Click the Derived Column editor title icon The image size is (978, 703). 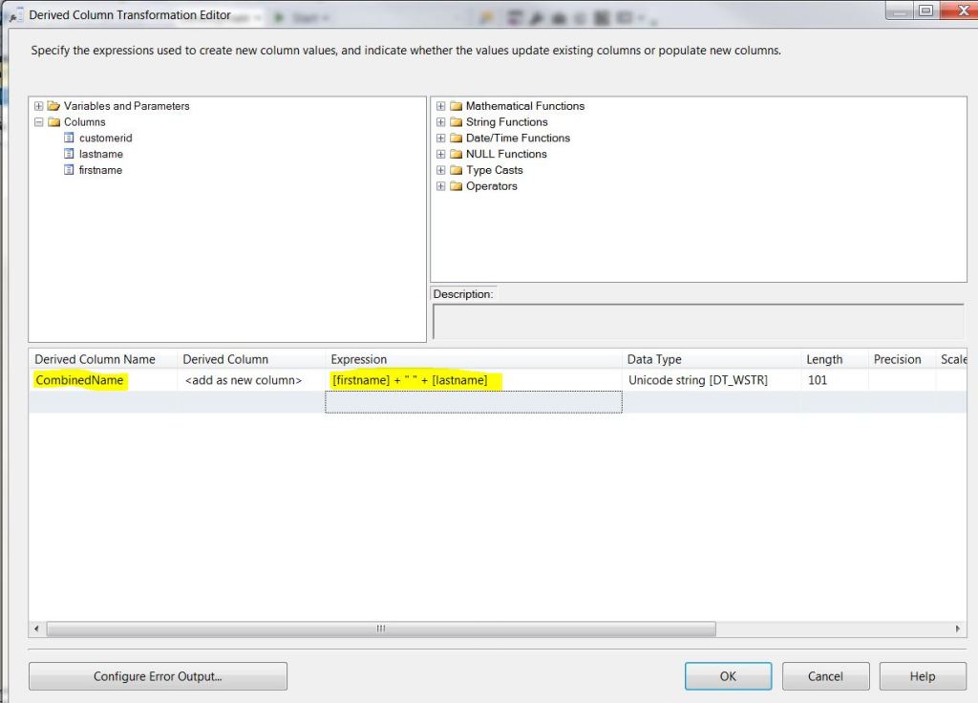(x=16, y=15)
